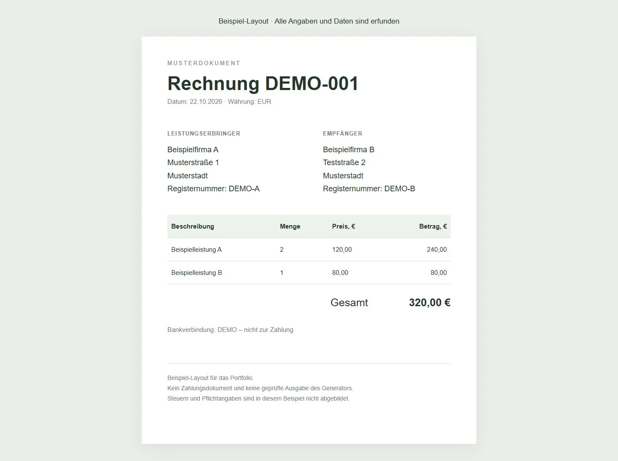The image size is (618, 461).
Task: Click the 'Betrag, €' column header
Action: coord(433,226)
